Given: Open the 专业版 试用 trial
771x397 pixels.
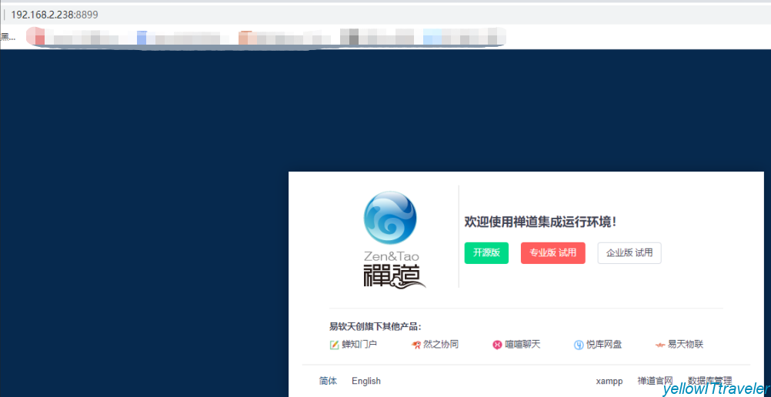Looking at the screenshot, I should point(552,253).
